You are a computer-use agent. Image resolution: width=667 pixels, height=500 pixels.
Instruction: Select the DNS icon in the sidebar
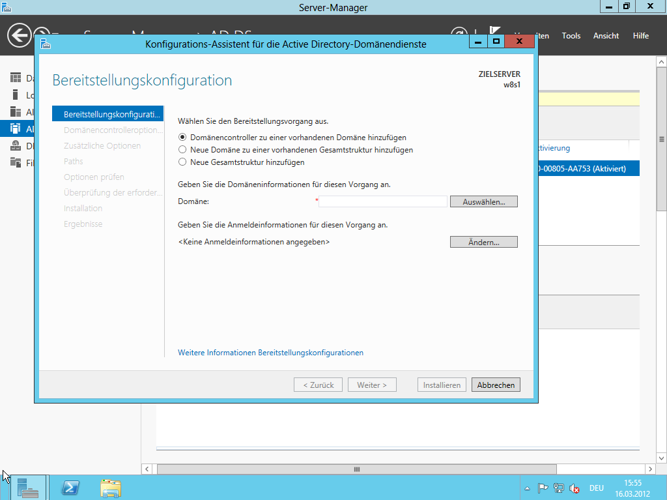tap(16, 145)
